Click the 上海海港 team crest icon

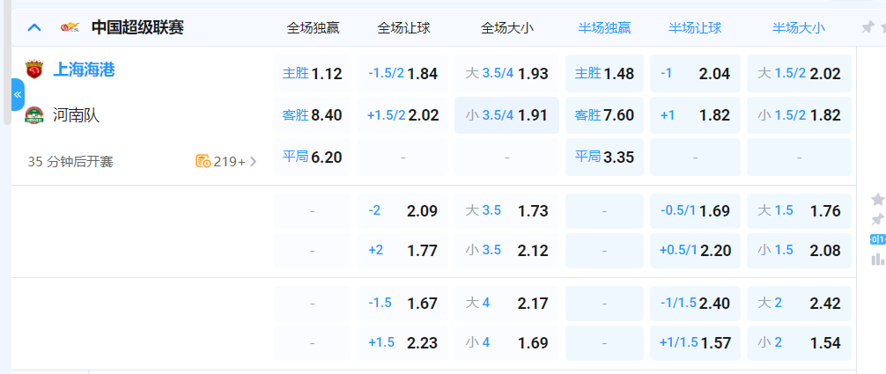(x=34, y=70)
